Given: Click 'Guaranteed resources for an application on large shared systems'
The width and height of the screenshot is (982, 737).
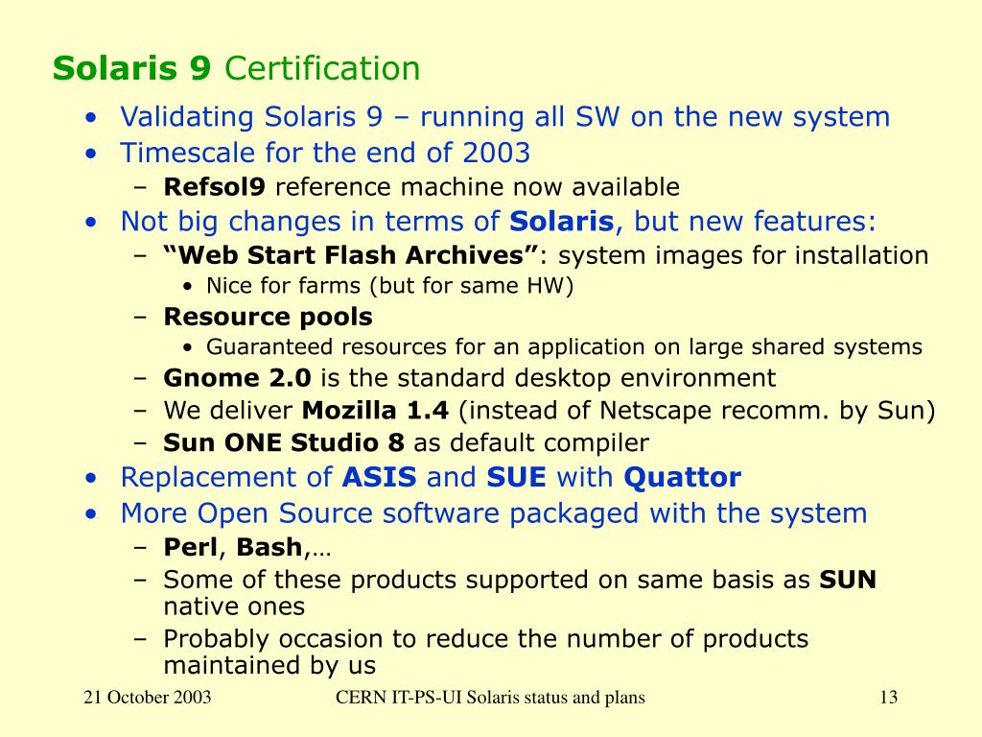Looking at the screenshot, I should click(564, 347).
